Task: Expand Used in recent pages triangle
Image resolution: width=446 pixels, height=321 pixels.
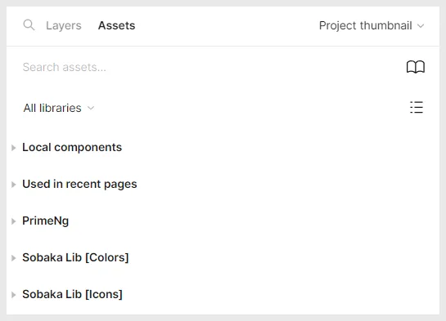Action: coord(13,185)
